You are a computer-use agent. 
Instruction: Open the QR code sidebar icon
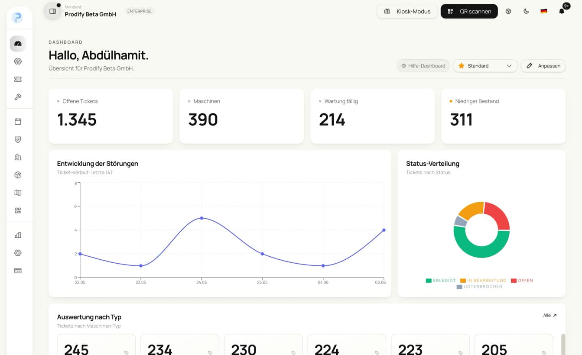click(x=18, y=210)
